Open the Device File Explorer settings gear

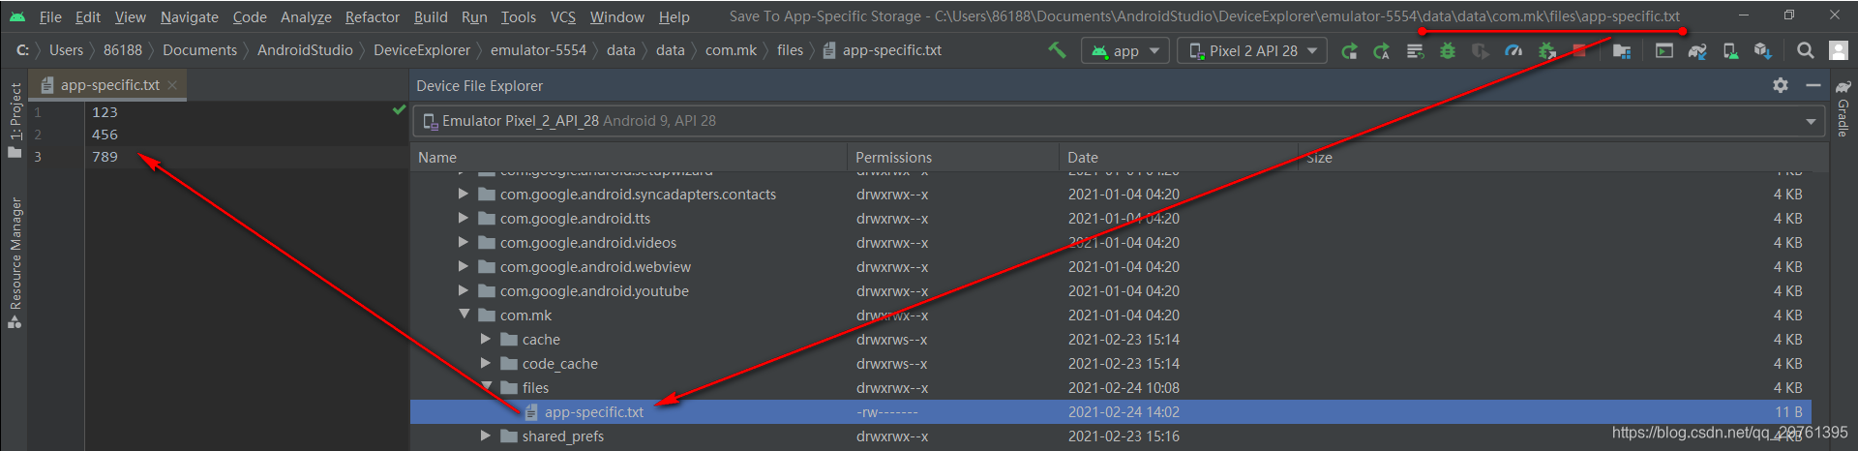click(1781, 85)
